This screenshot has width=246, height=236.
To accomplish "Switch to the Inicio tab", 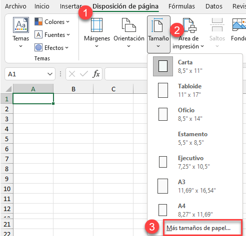I will click(41, 6).
